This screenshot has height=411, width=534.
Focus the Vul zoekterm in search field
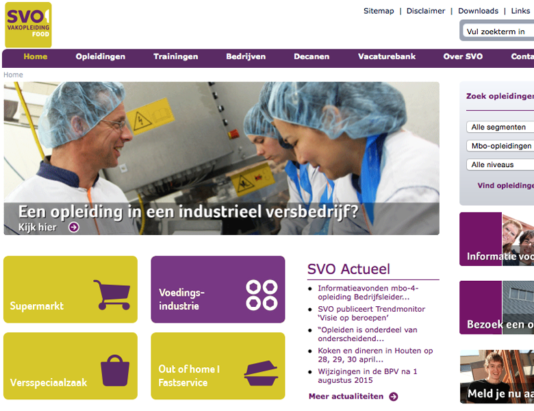click(498, 32)
